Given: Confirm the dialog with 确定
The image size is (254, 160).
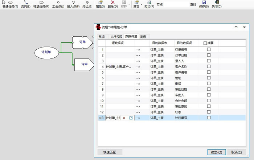Looking at the screenshot, I should pyautogui.click(x=217, y=152).
